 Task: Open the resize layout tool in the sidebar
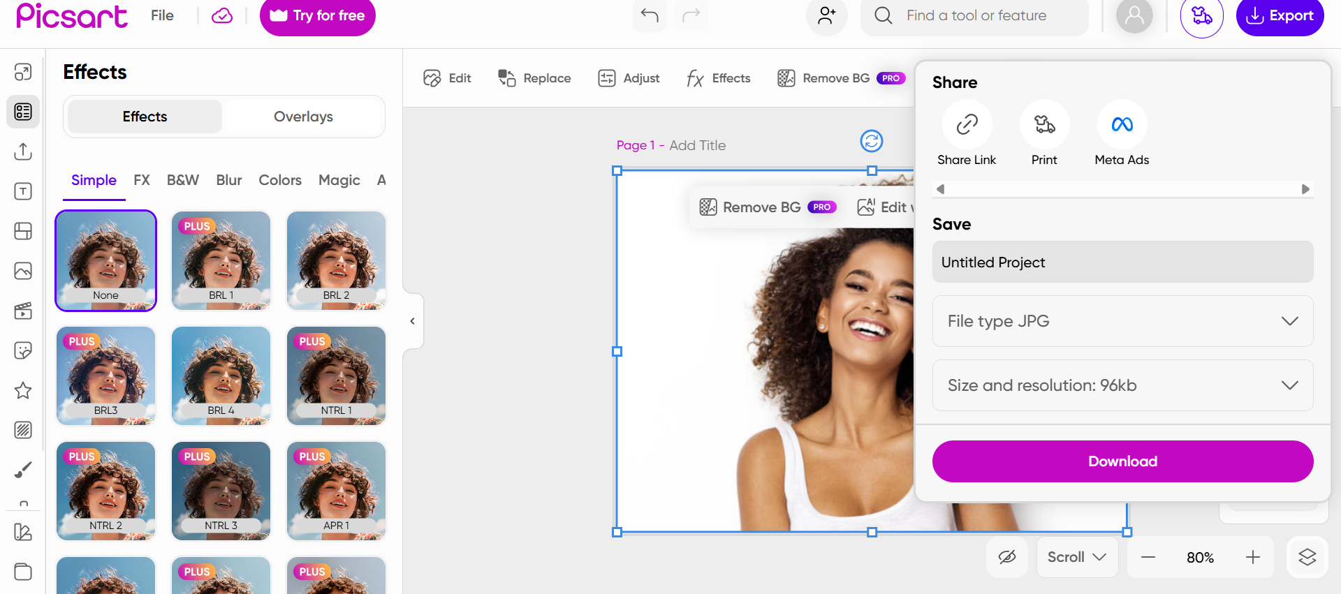click(x=23, y=72)
